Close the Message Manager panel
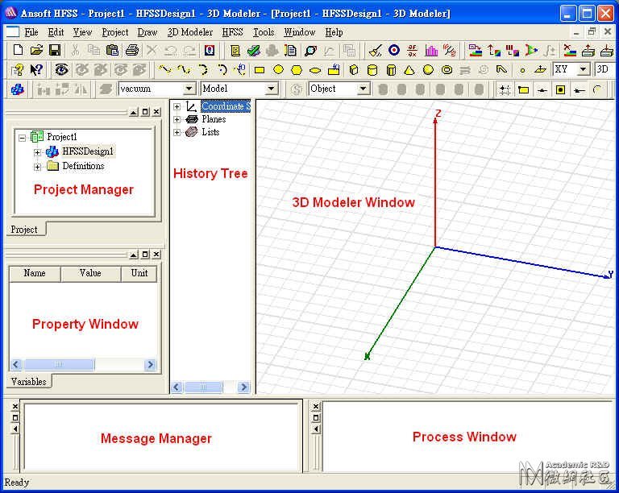The height and width of the screenshot is (493, 619). [x=15, y=406]
